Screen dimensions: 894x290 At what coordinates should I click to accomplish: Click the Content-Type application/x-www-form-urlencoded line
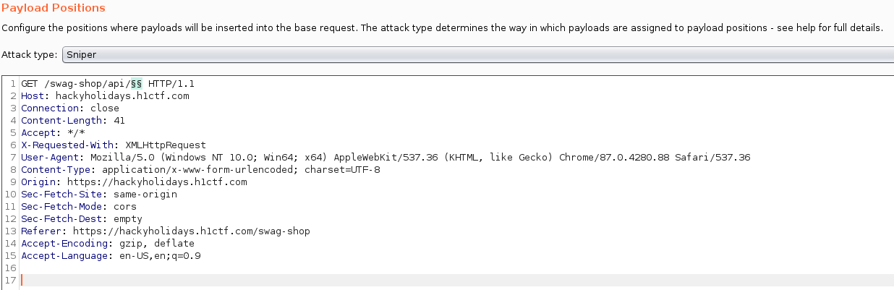coord(200,169)
